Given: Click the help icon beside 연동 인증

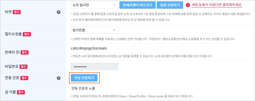Looking at the screenshot, I should [59, 78].
